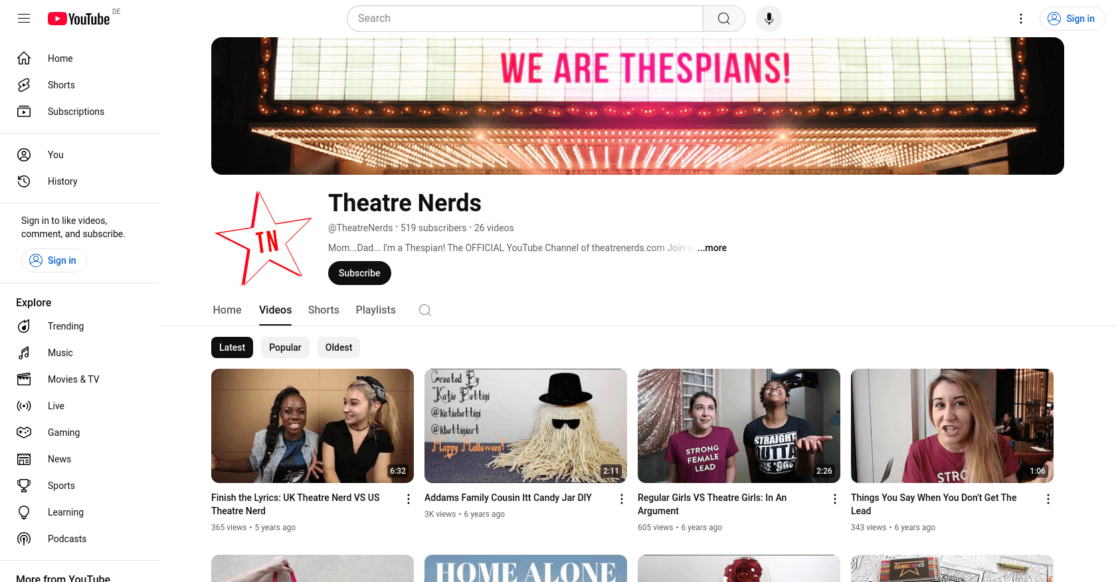This screenshot has width=1116, height=582.
Task: Click Sign in at the top right
Action: click(1072, 19)
